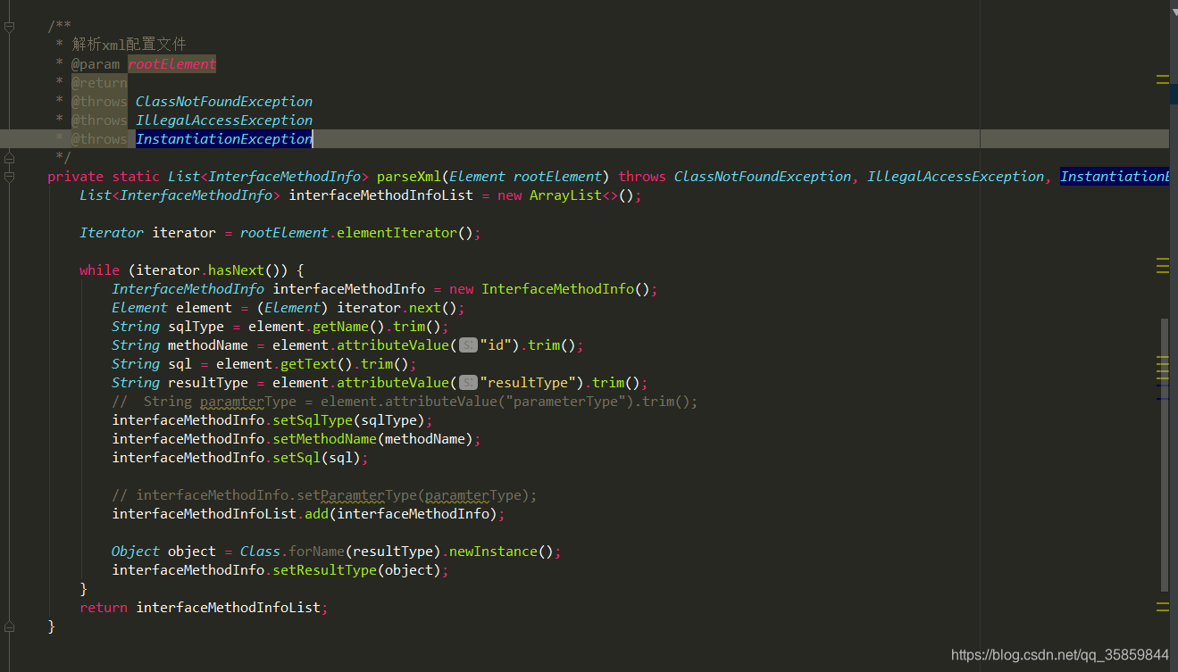Click forName in the Class.forName line
Image resolution: width=1178 pixels, height=672 pixels.
316,552
